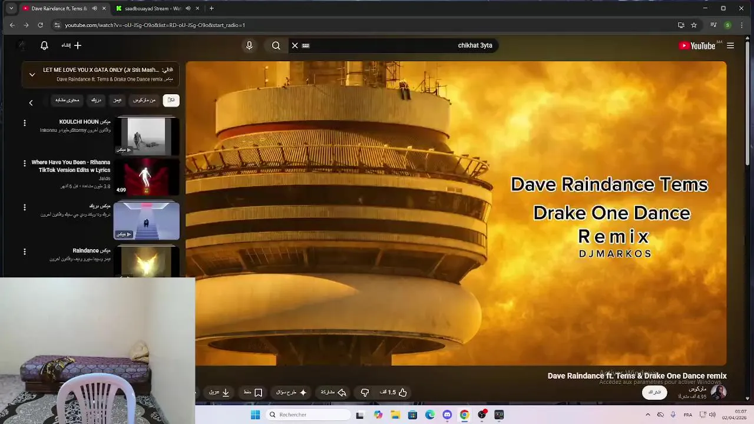Open Chrome media control icon
The image size is (754, 424).
tap(713, 25)
